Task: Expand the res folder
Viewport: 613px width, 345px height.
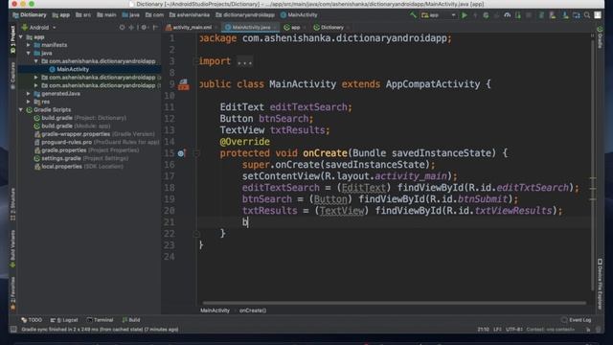Action: 29,102
